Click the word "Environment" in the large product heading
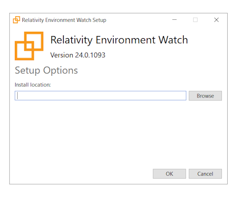This screenshot has height=198, width=247. pyautogui.click(x=125, y=40)
